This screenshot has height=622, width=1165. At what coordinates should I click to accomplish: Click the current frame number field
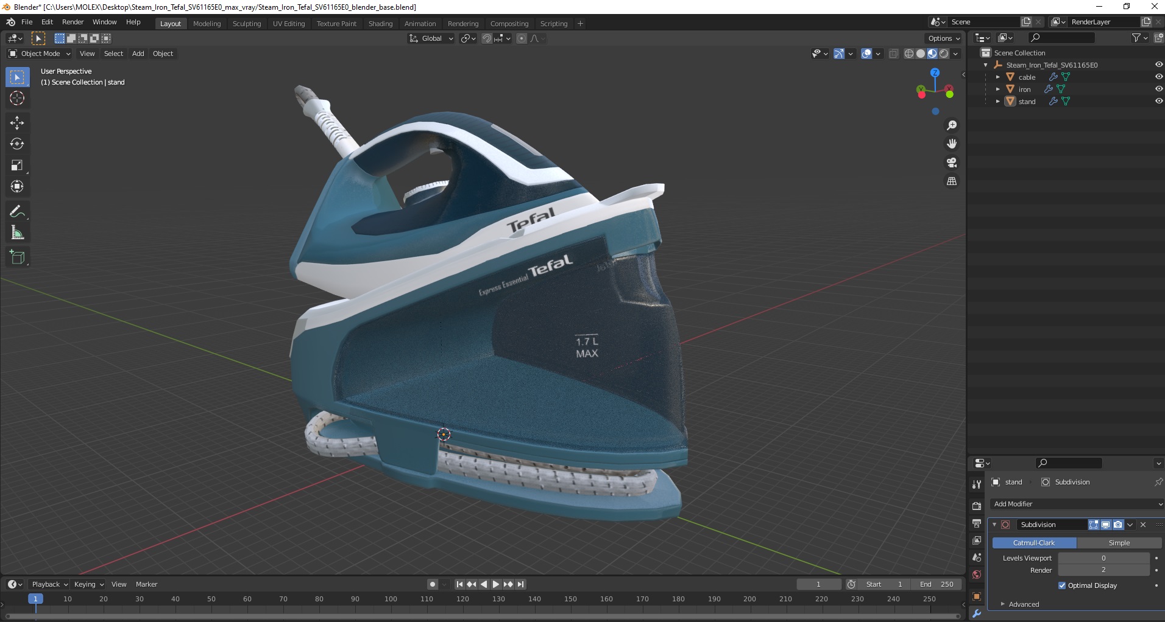click(x=818, y=584)
